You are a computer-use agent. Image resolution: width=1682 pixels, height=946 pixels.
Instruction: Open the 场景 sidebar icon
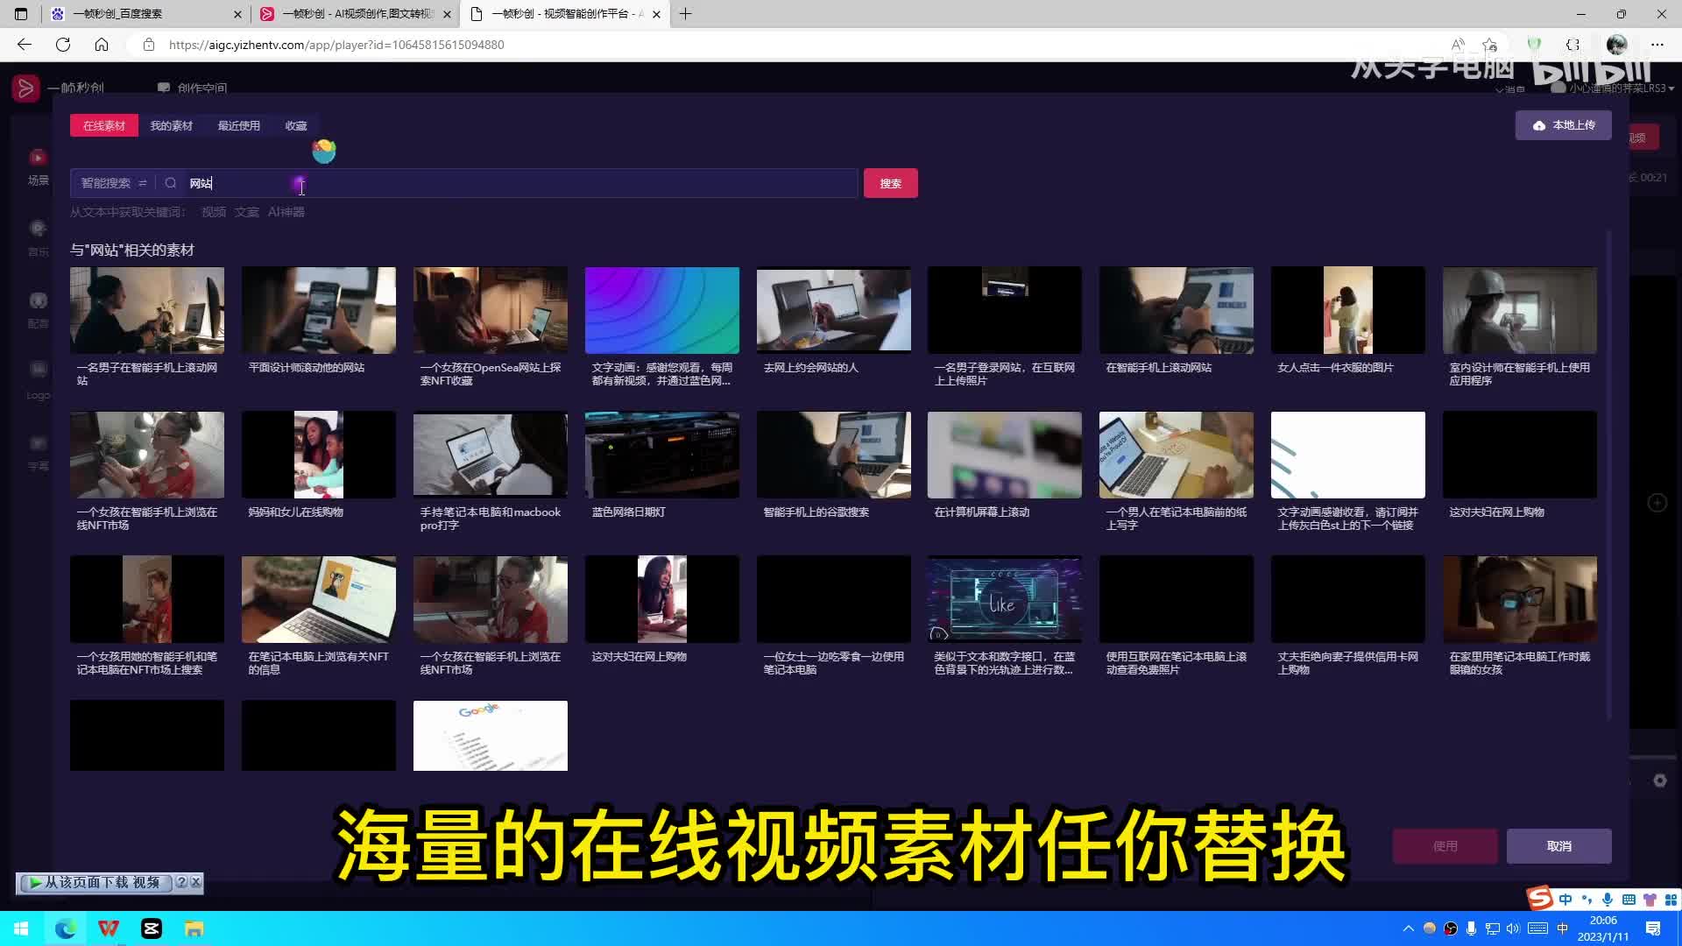[x=38, y=159]
